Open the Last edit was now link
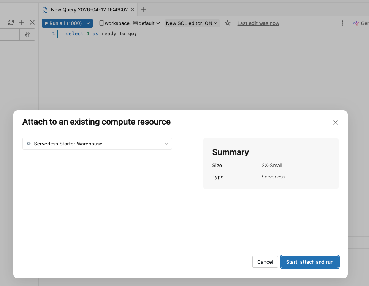The width and height of the screenshot is (369, 286). coord(258,23)
